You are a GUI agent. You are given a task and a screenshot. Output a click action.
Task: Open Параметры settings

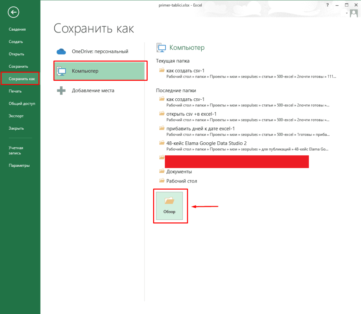tap(19, 166)
